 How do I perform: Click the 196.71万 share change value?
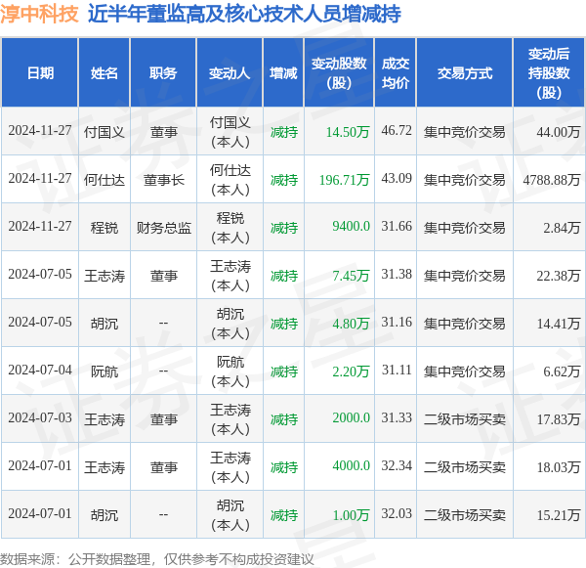click(344, 180)
